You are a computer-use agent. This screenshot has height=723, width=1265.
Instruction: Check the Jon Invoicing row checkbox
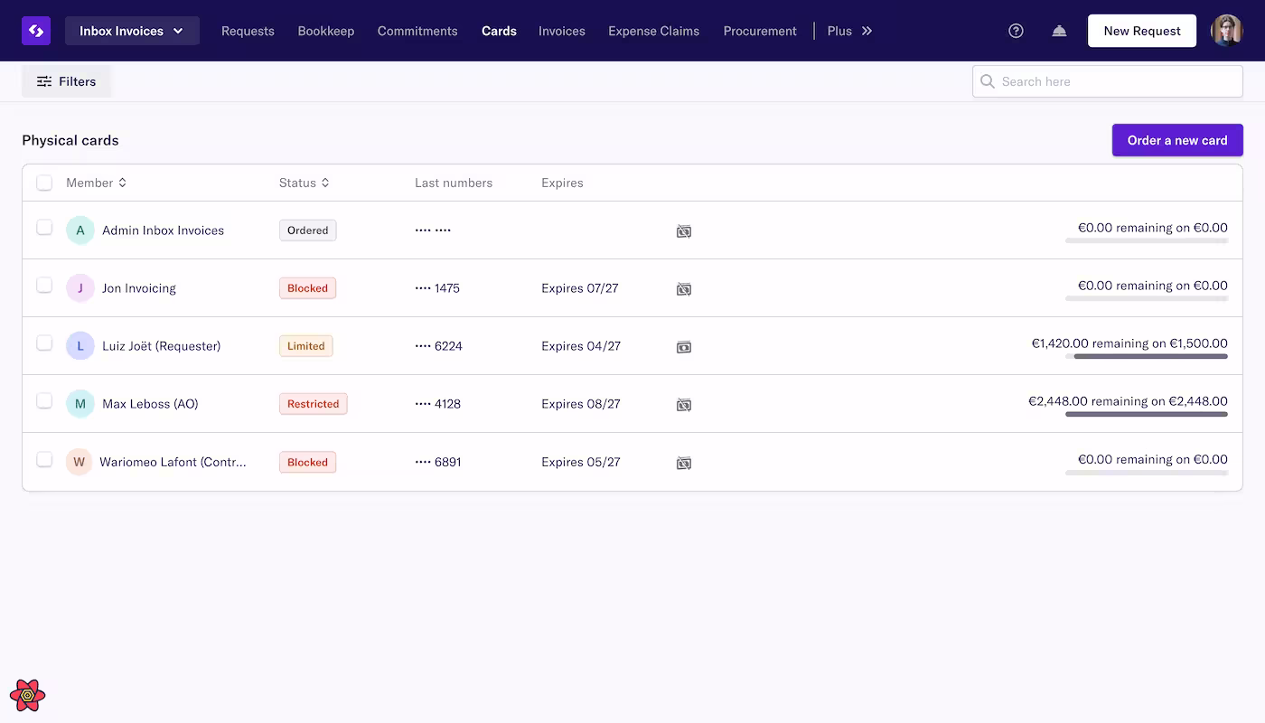(x=44, y=285)
